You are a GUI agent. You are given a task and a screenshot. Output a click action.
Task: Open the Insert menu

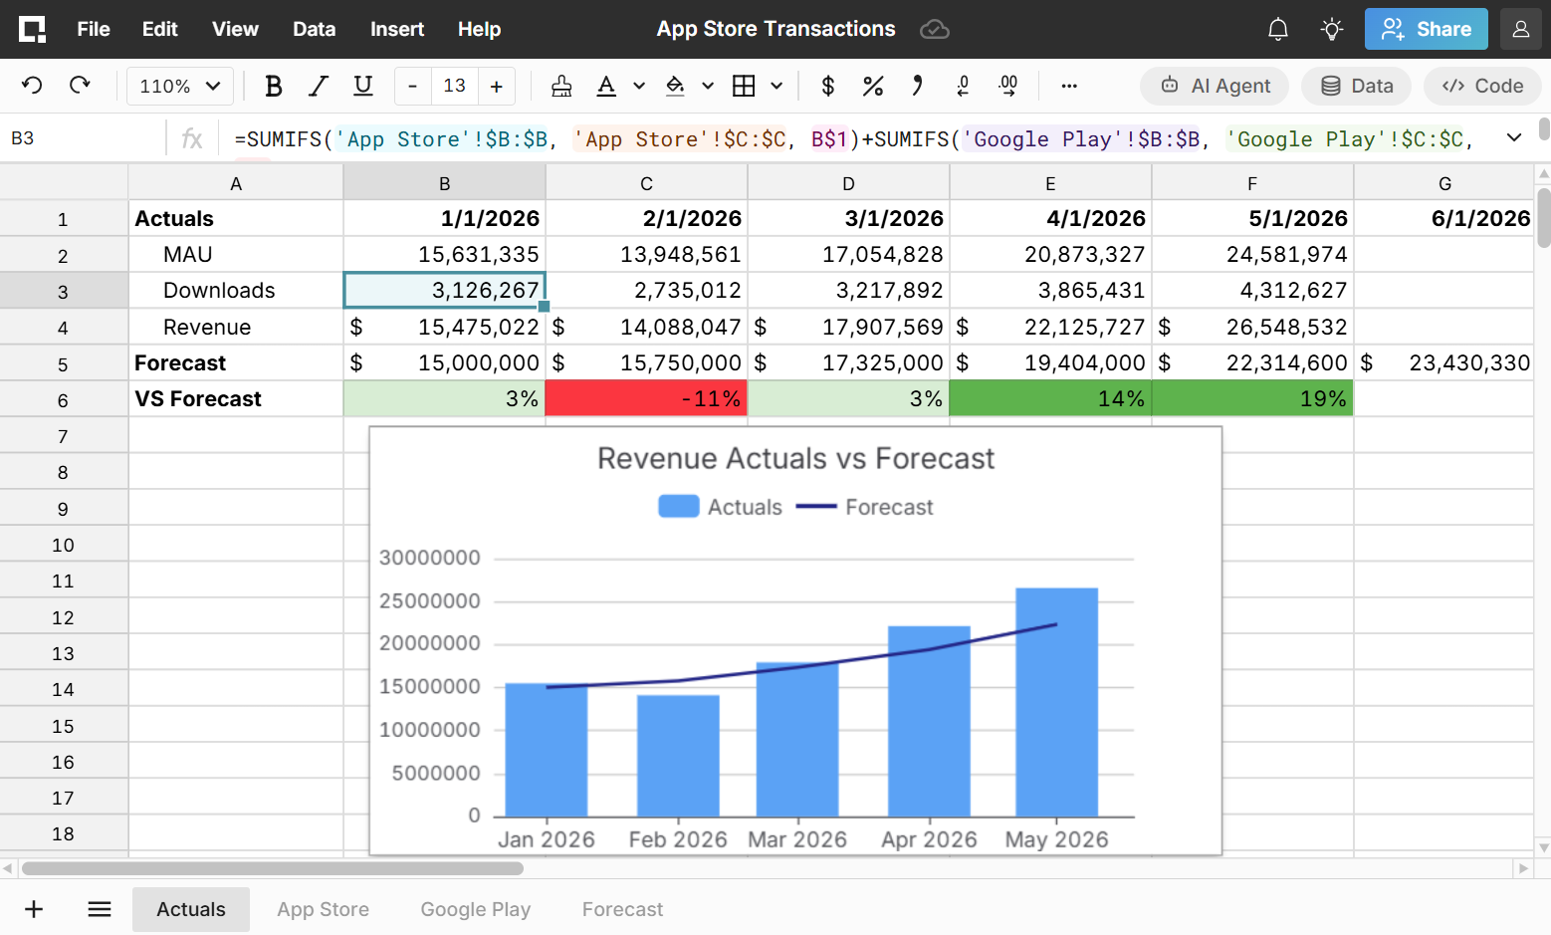397,29
